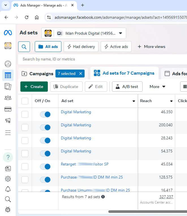187x216 pixels.
Task: Select the Ad sets for 7 Campaigns tab
Action: click(125, 73)
